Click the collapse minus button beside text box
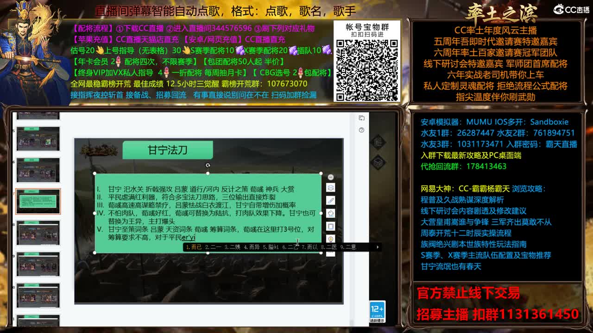Viewport: 593px width, 333px height. tap(330, 177)
